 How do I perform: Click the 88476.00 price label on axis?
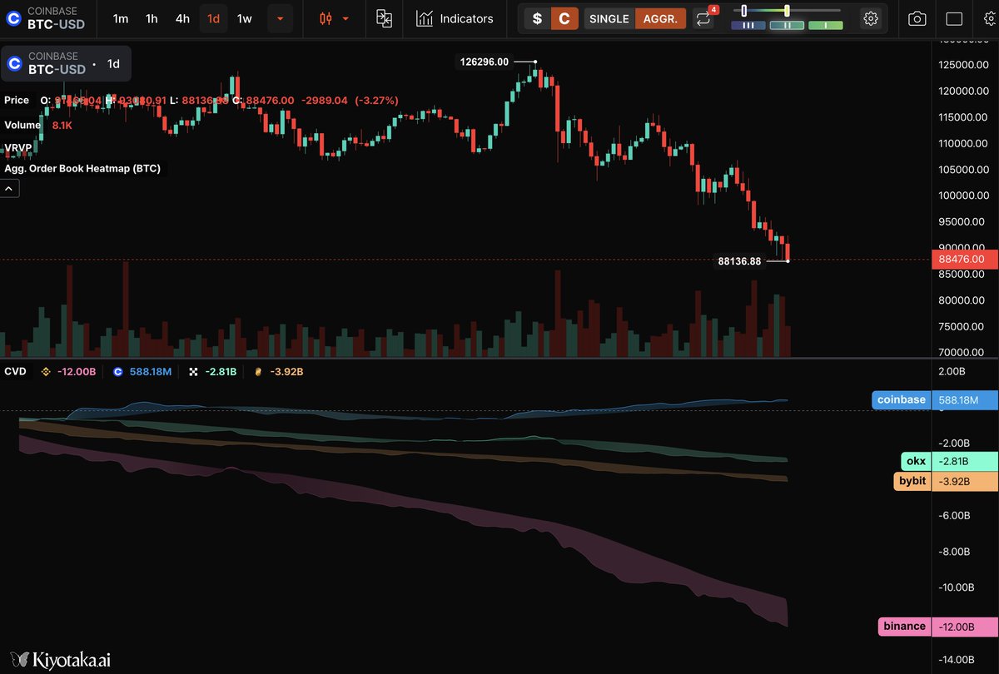point(963,259)
